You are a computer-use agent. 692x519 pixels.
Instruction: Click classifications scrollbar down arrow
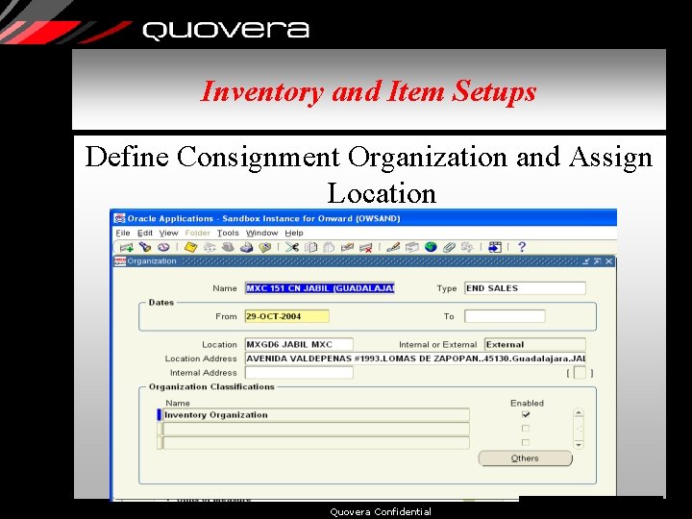579,444
